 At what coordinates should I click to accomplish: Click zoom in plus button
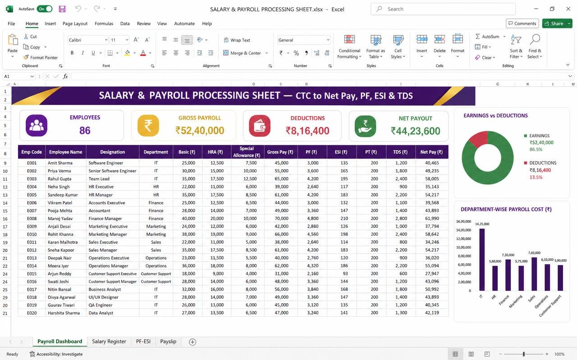[x=547, y=354]
